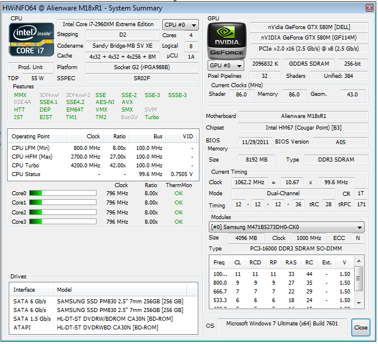Click the Core2 usage bar
This screenshot has width=378, height=344.
63,212
